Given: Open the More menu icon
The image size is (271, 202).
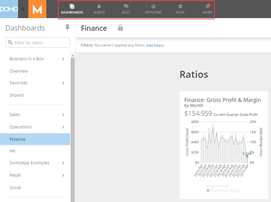Looking at the screenshot, I should pos(207,6).
